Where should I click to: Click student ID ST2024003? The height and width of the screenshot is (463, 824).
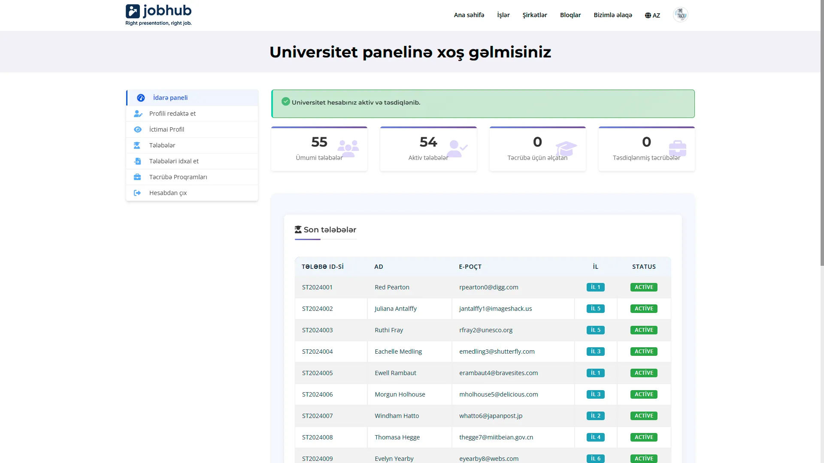pyautogui.click(x=317, y=330)
